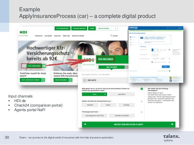Select the 'privat' usage option
This screenshot has width=194, height=145.
pyautogui.click(x=95, y=94)
